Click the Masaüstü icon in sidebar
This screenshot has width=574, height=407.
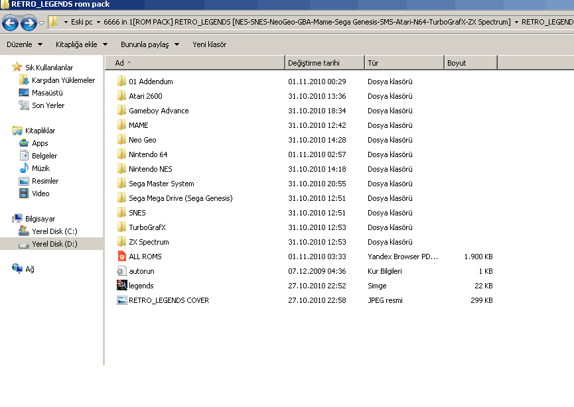[x=24, y=93]
